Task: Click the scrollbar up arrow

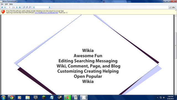Action: point(176,16)
